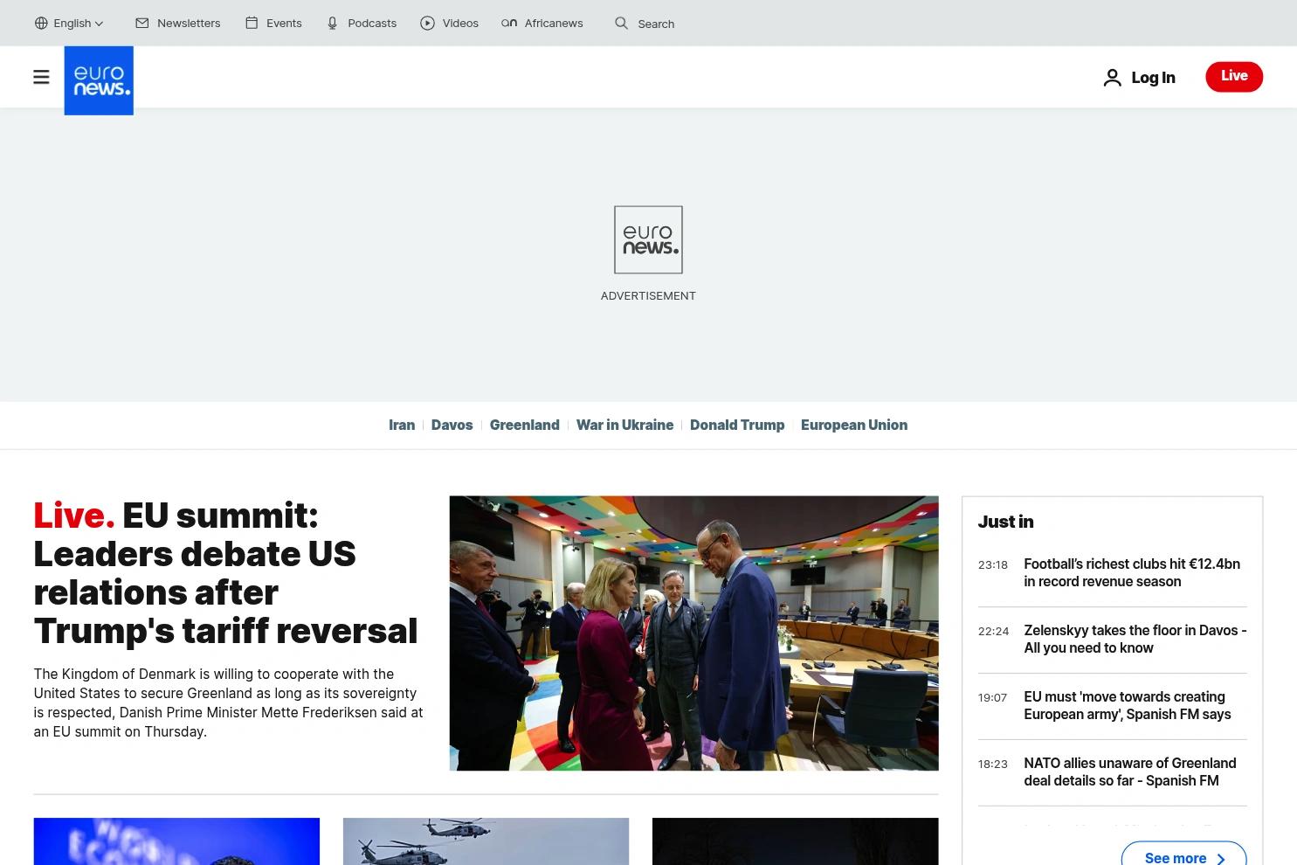Viewport: 1297px width, 865px height.
Task: Click the See more button
Action: pyautogui.click(x=1183, y=855)
